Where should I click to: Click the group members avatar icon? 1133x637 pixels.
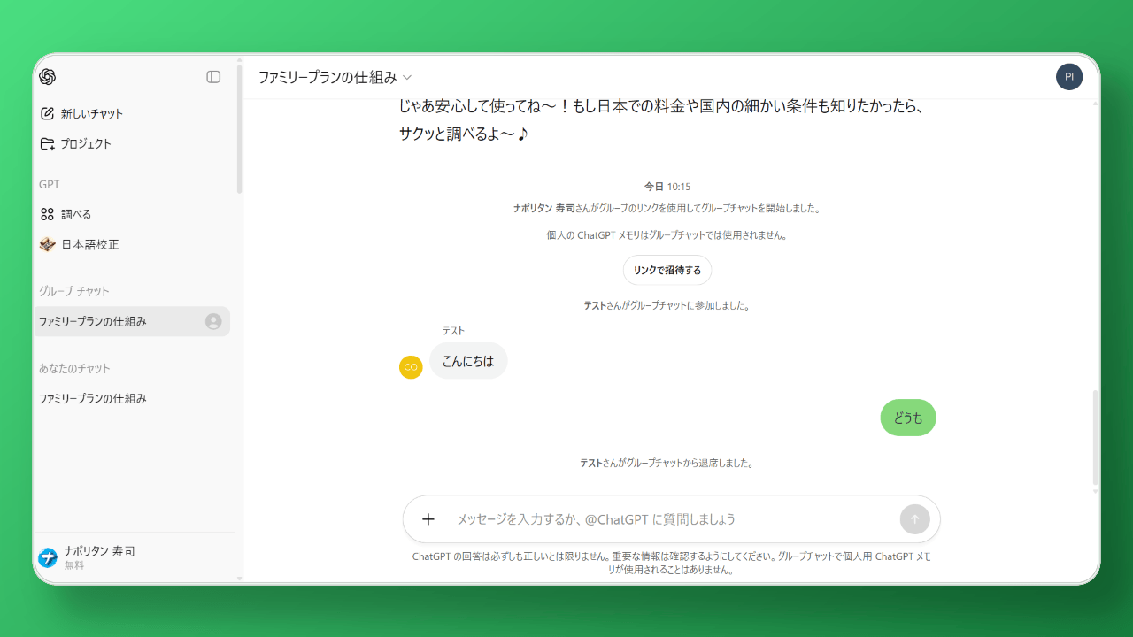[x=213, y=321]
